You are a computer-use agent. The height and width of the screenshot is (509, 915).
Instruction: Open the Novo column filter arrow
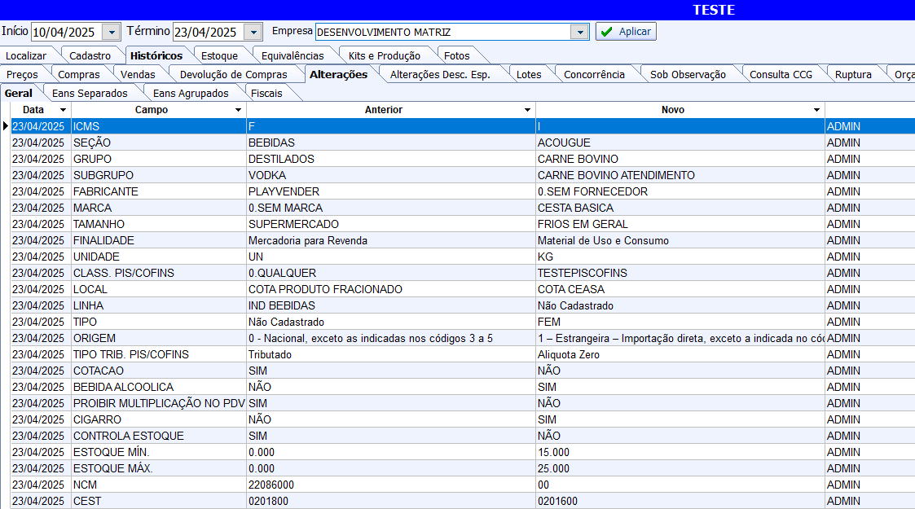click(816, 110)
